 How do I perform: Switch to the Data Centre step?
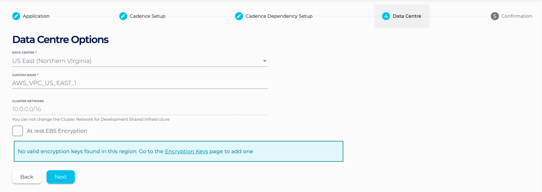click(402, 16)
